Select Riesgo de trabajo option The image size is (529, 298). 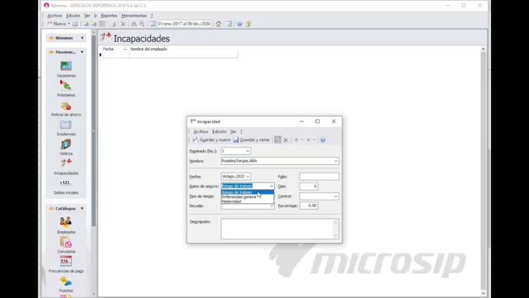click(247, 192)
